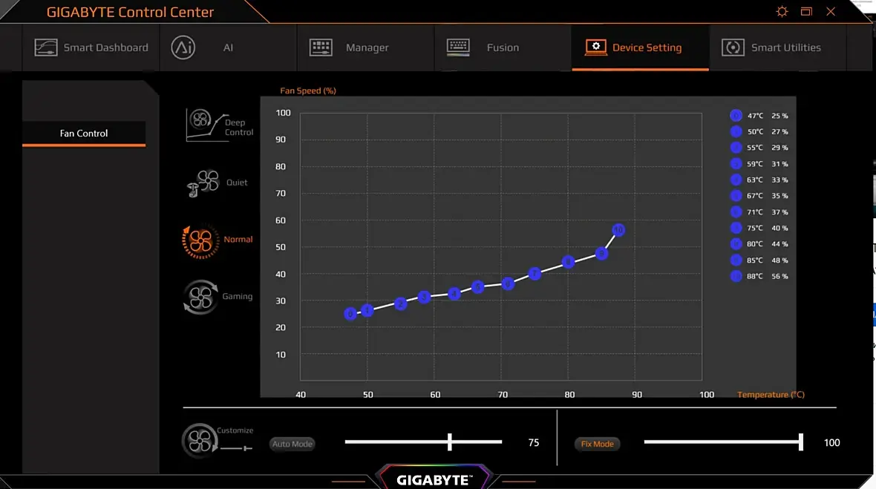Open settings via sun-gear icon in title bar
The height and width of the screenshot is (489, 876).
pyautogui.click(x=782, y=11)
